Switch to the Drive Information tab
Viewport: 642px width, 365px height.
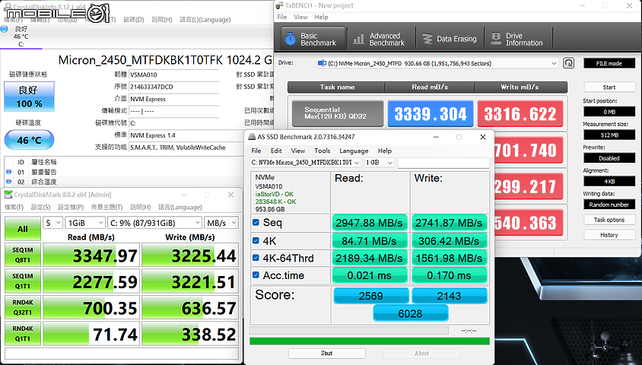pyautogui.click(x=518, y=40)
